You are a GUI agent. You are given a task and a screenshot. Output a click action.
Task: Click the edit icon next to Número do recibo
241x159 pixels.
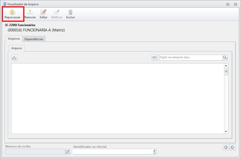coord(68,152)
